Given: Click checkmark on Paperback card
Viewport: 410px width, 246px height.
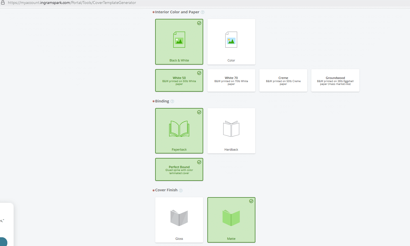Looking at the screenshot, I should [199, 112].
